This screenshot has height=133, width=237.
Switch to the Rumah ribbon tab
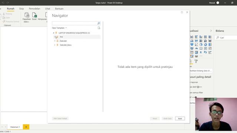[x=11, y=8]
